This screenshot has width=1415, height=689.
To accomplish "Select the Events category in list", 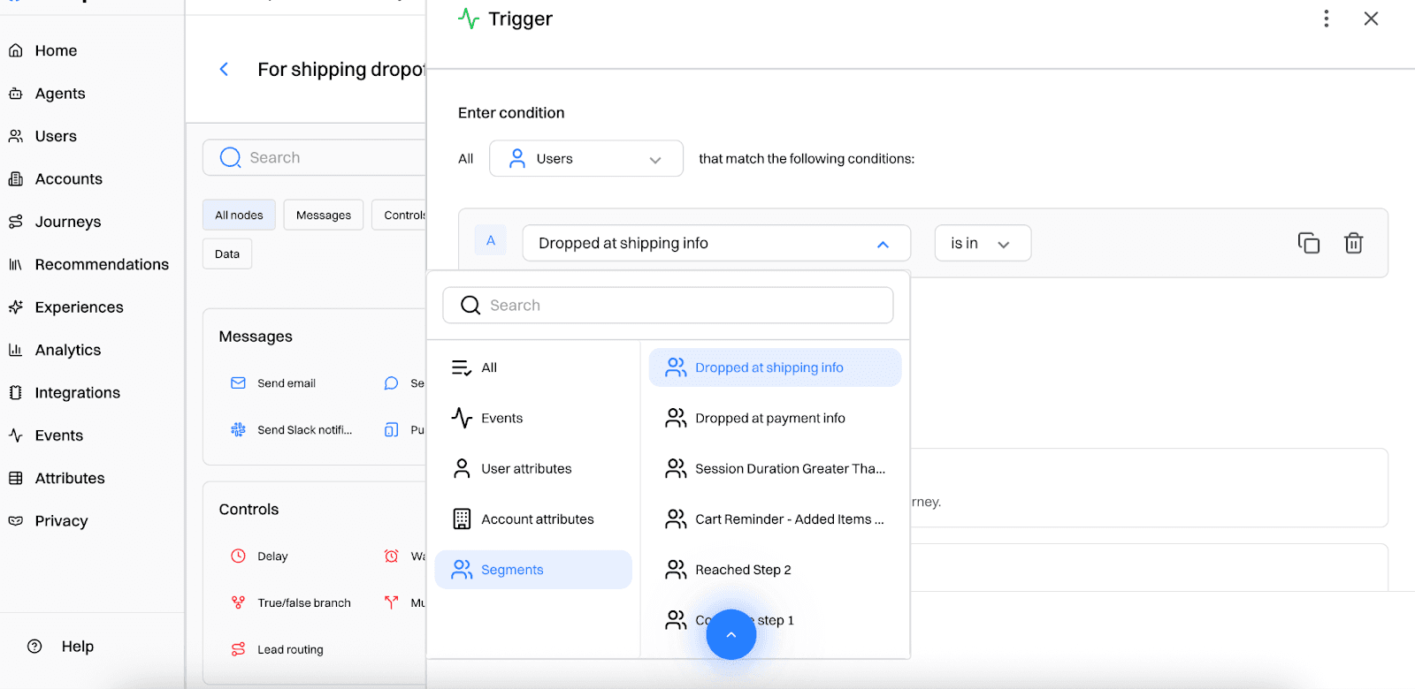I will tap(501, 419).
